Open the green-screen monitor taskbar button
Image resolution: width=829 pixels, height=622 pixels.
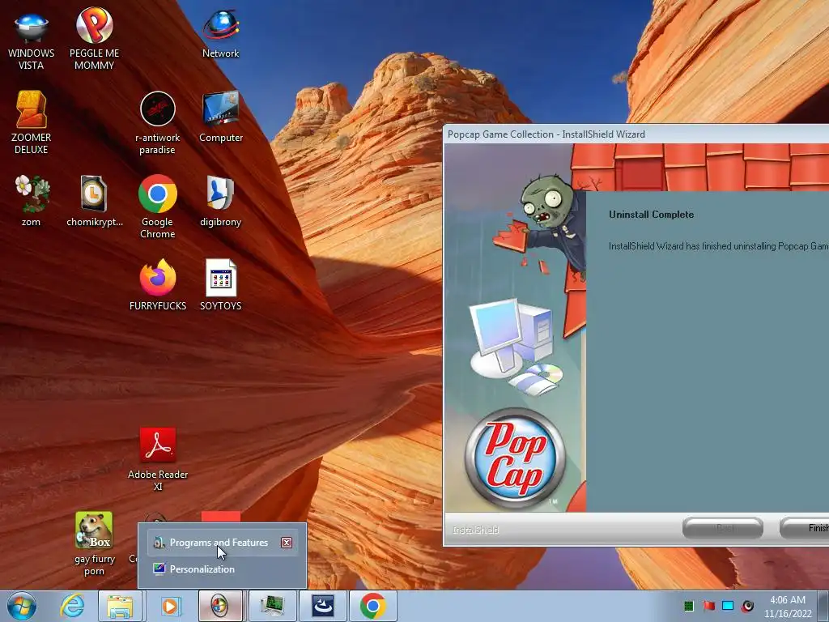point(272,606)
